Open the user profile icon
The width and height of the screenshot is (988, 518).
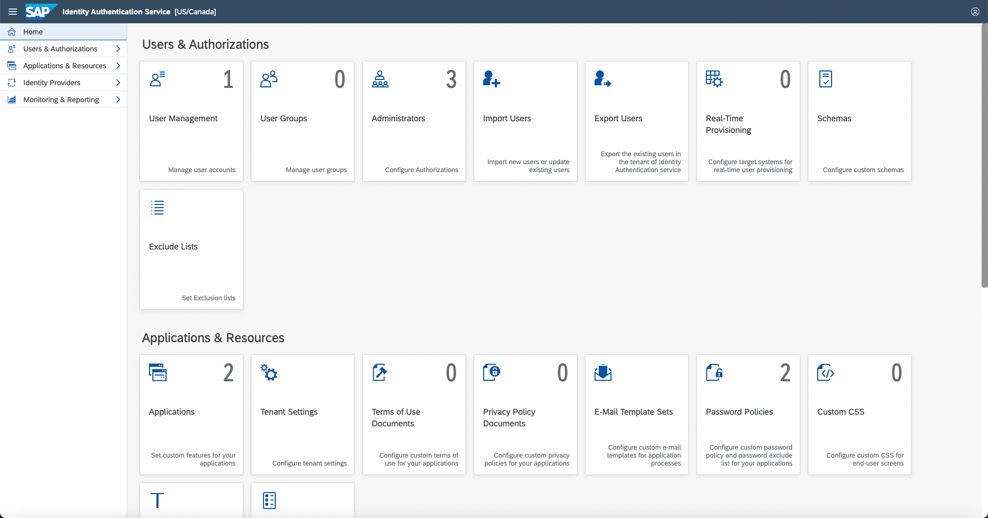(975, 12)
